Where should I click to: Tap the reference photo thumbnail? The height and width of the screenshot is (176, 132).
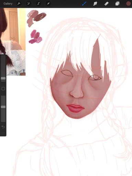pyautogui.click(x=13, y=42)
